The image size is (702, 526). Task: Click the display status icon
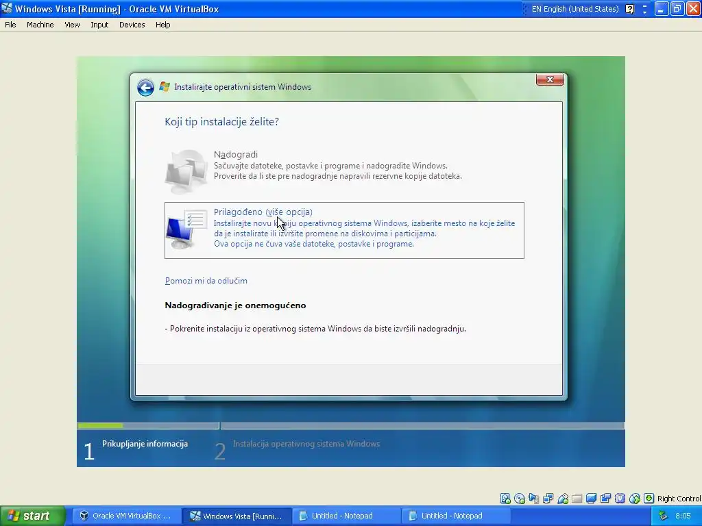[592, 499]
